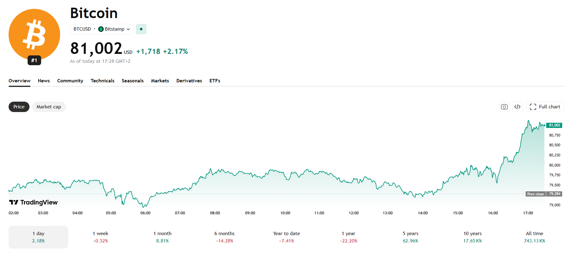This screenshot has width=572, height=255.
Task: Open the Seasonals tab
Action: [x=133, y=81]
